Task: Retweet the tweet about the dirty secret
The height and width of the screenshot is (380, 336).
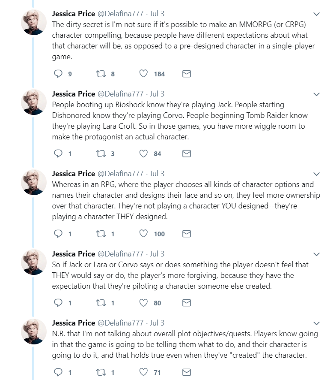Action: (x=101, y=74)
